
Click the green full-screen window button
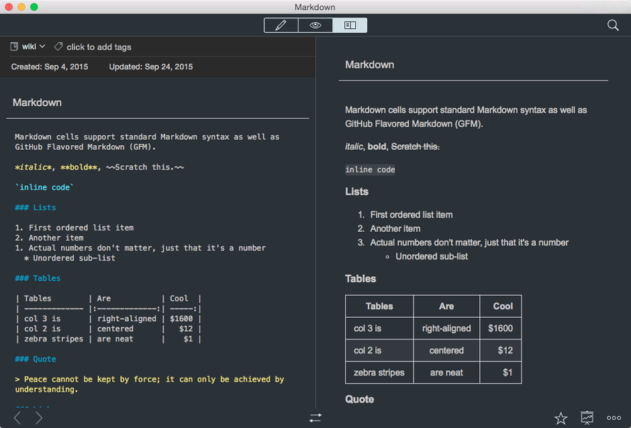pos(34,7)
